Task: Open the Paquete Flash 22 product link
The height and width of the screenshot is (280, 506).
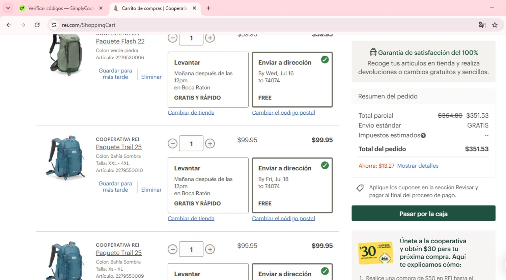Action: (120, 41)
